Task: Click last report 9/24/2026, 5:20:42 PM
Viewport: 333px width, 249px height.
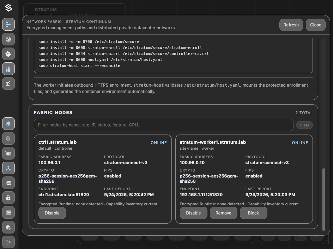Action: coord(129,195)
